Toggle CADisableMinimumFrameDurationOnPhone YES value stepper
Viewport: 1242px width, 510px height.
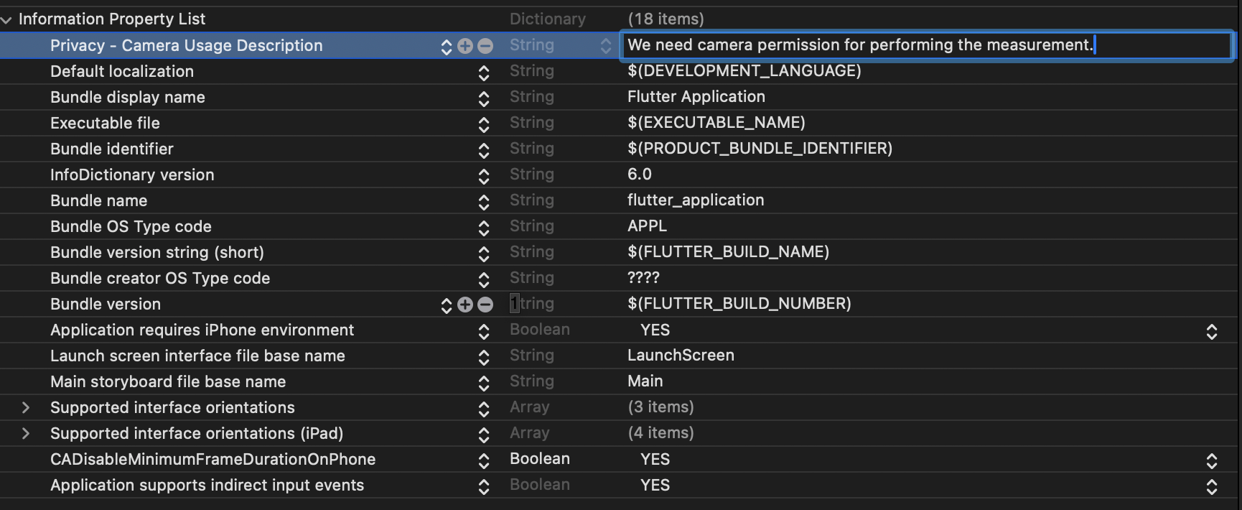(1212, 460)
